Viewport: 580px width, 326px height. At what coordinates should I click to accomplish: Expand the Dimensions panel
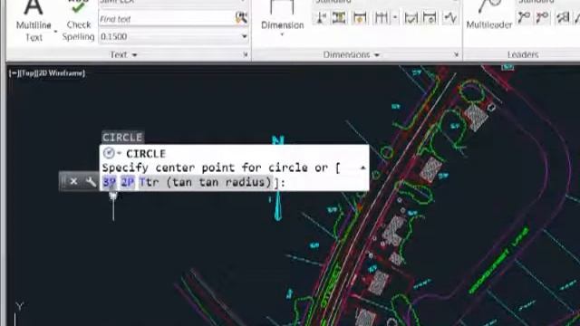pos(351,54)
